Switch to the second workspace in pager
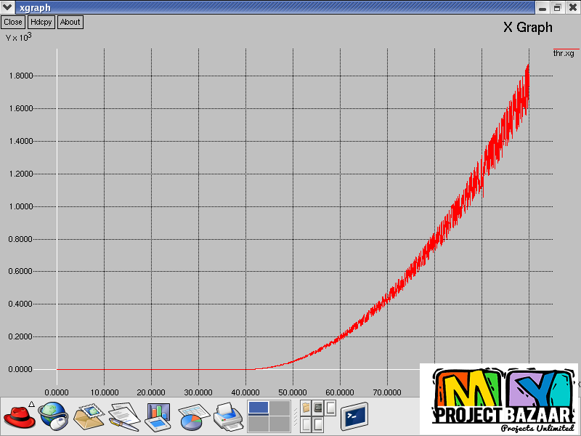This screenshot has width=581, height=436. pos(280,408)
